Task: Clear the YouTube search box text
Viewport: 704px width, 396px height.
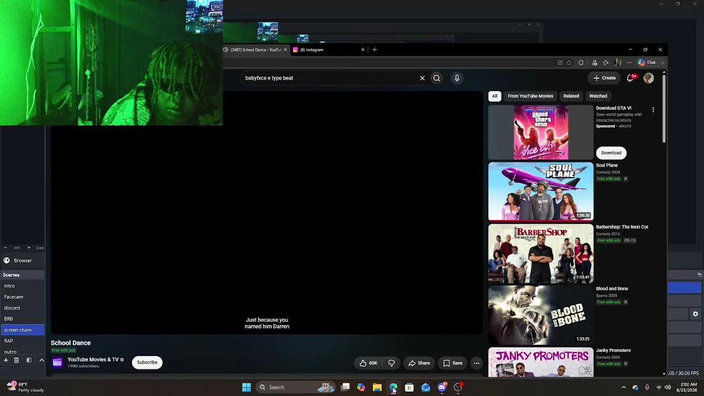Action: click(422, 78)
